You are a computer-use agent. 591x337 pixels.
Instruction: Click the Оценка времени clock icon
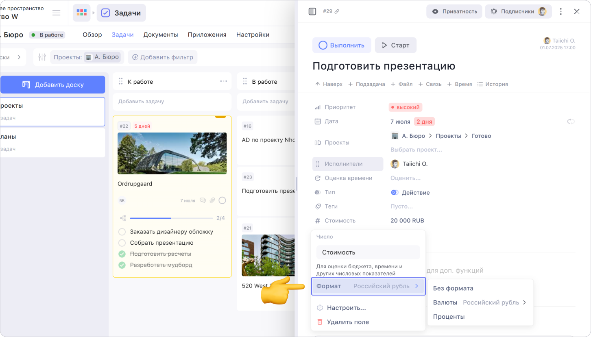[318, 178]
